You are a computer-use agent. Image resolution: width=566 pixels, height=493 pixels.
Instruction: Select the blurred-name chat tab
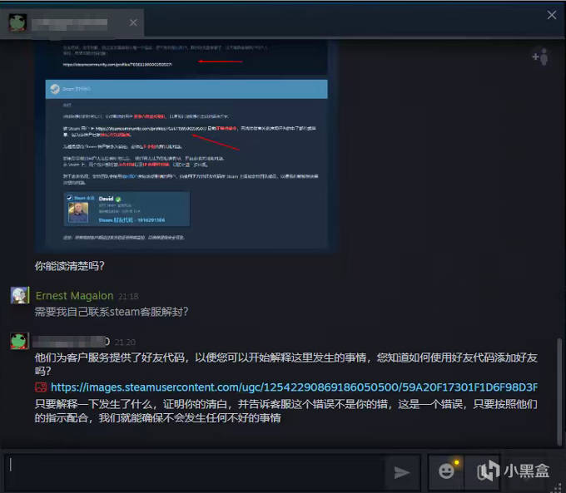(x=75, y=22)
